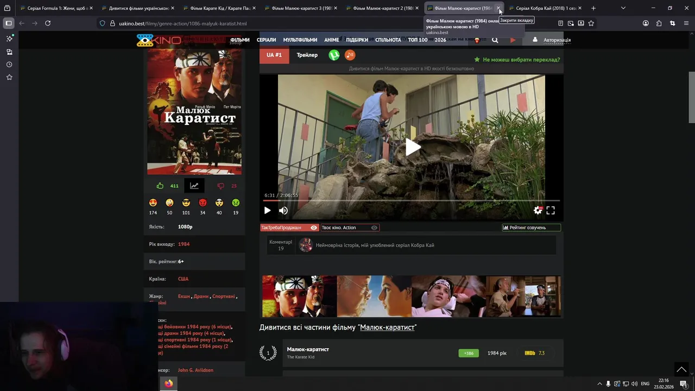
Task: Click the UAKino site logo
Action: pos(159,40)
